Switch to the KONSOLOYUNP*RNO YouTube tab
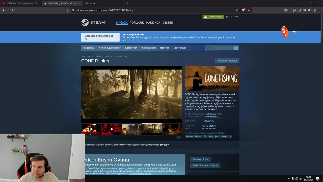323x182 pixels. (21, 3)
